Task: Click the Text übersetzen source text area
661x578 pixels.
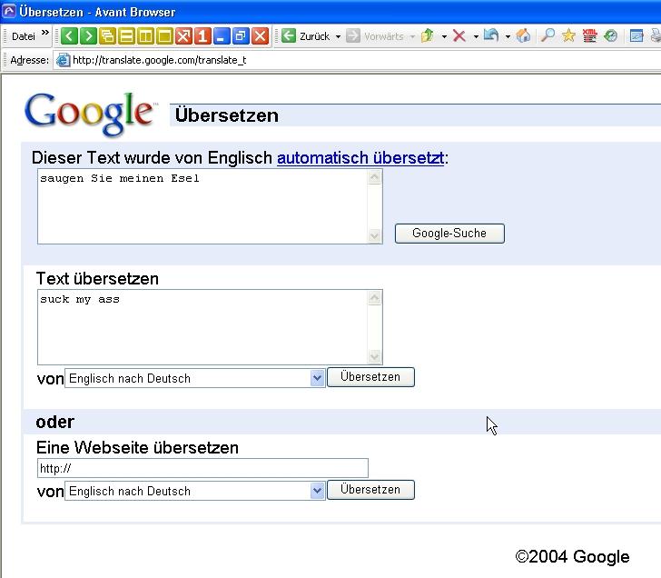Action: (202, 327)
